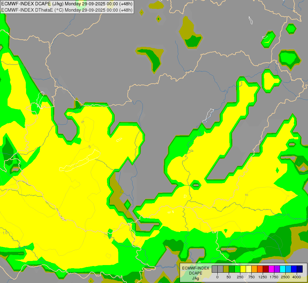Click the legend value 0

[217, 277]
